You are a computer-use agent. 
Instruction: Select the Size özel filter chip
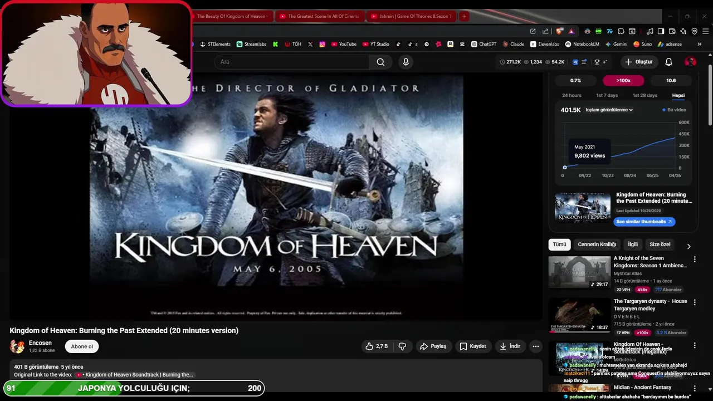660,244
